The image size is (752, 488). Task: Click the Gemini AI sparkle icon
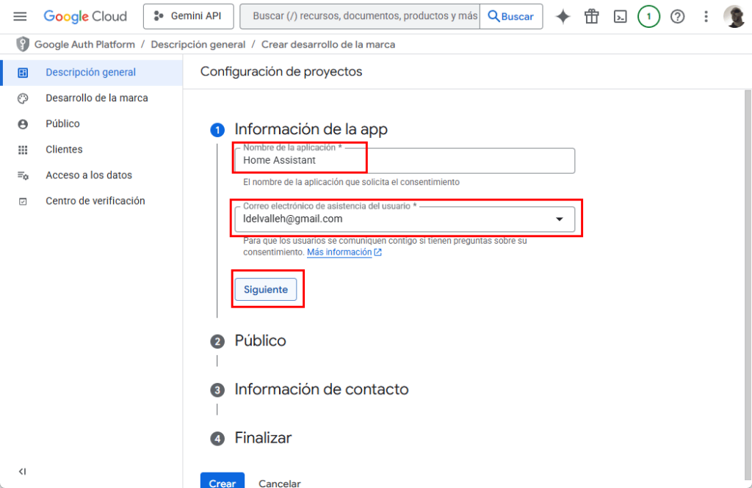pos(563,16)
